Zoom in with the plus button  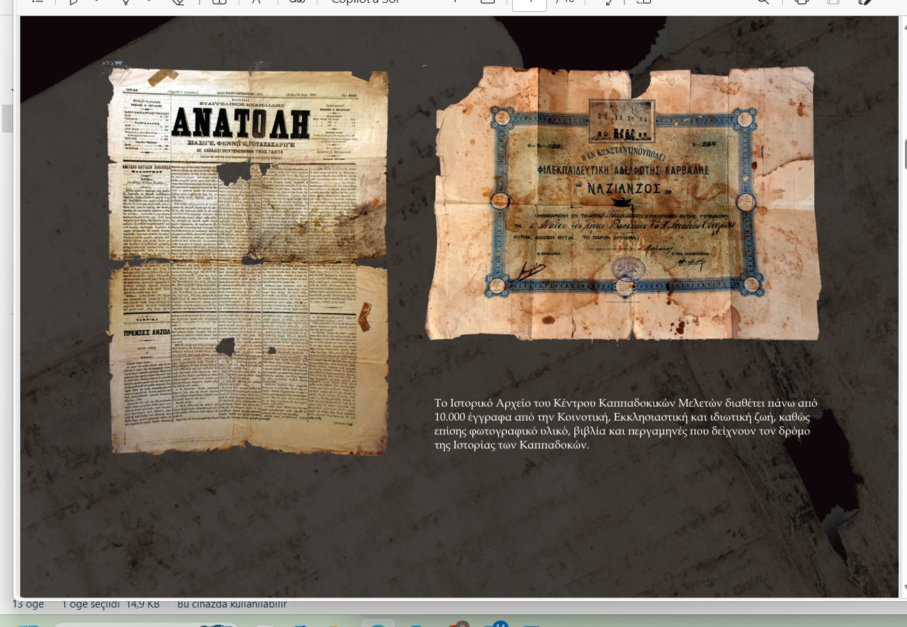point(456,2)
